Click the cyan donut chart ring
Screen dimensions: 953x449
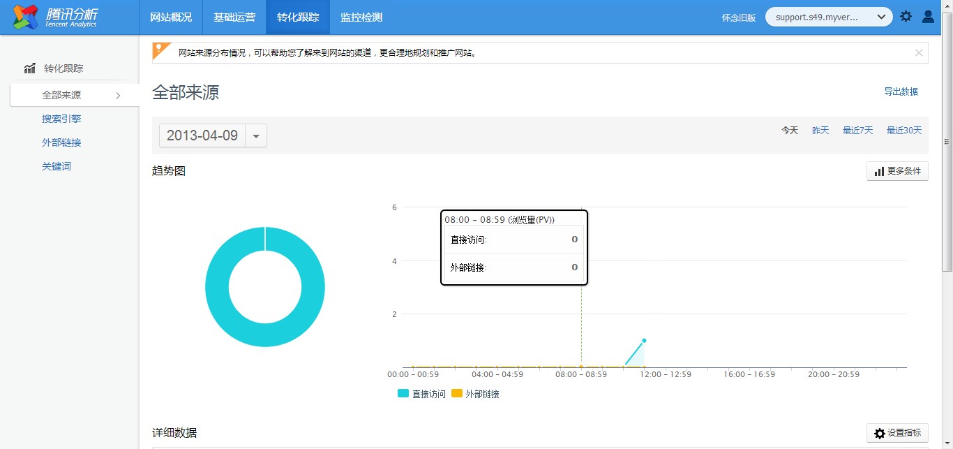pyautogui.click(x=216, y=287)
